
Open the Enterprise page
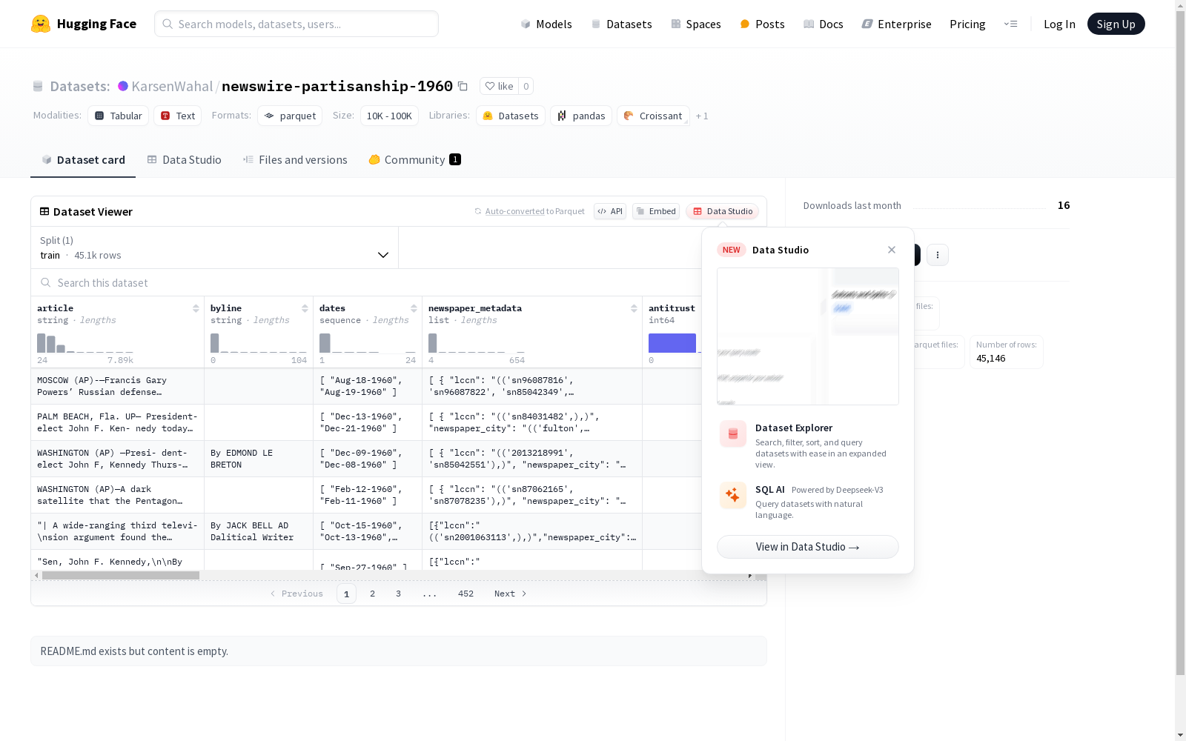coord(896,24)
